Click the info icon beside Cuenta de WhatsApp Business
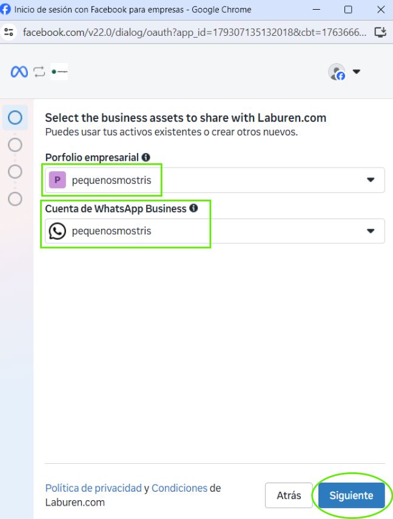 193,208
